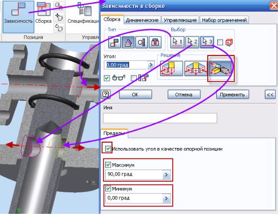278x214 pixels.
Task: Toggle the pick part first checkbox
Action: pos(220,42)
